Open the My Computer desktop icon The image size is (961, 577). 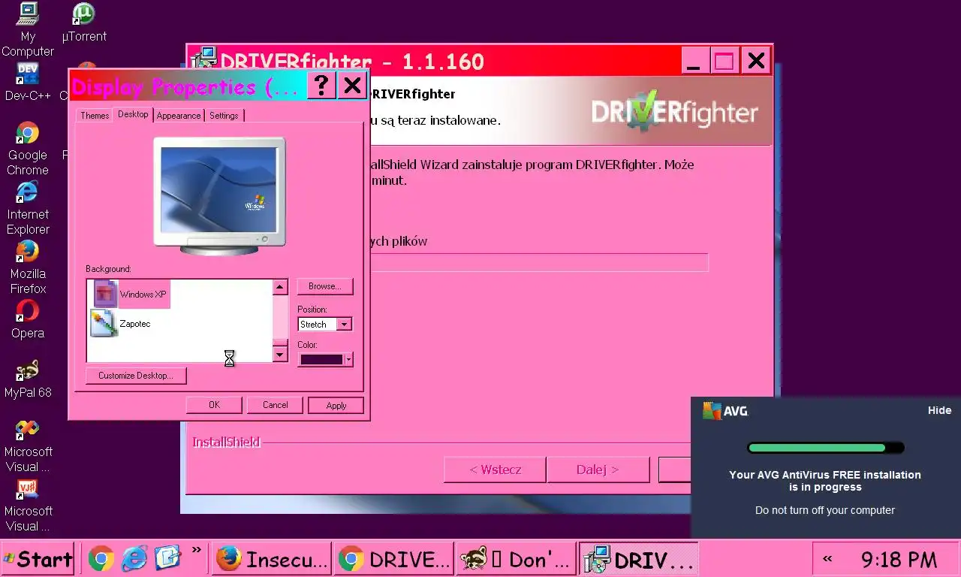click(x=28, y=30)
